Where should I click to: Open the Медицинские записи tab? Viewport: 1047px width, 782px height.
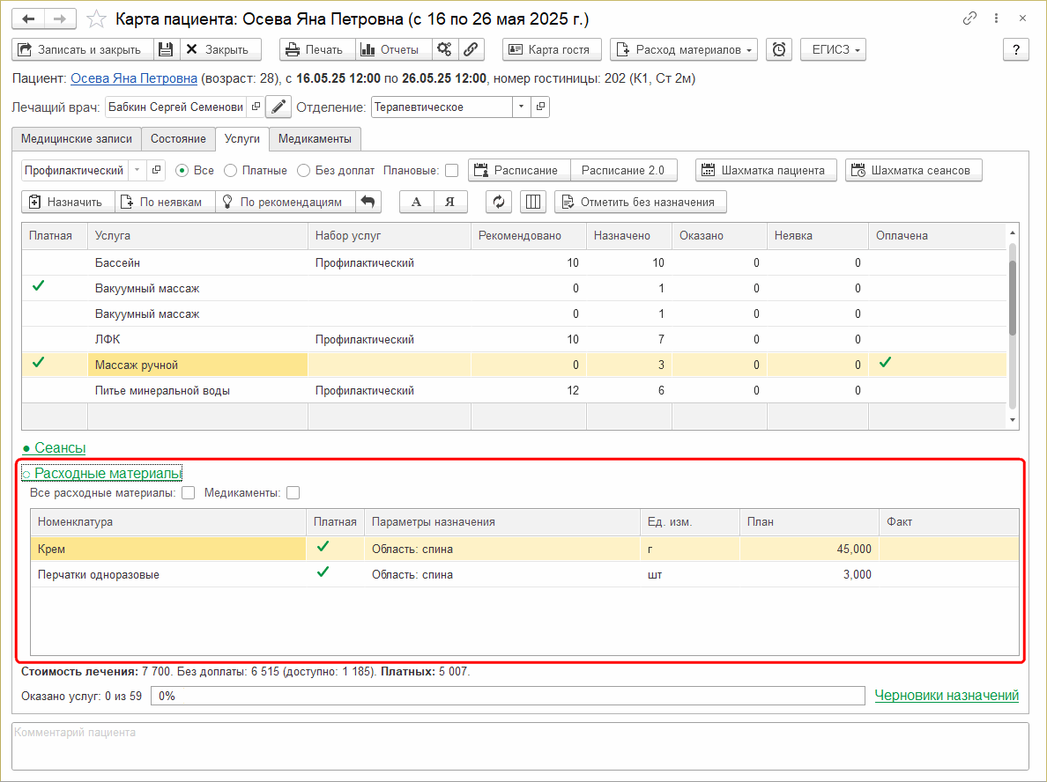point(77,139)
